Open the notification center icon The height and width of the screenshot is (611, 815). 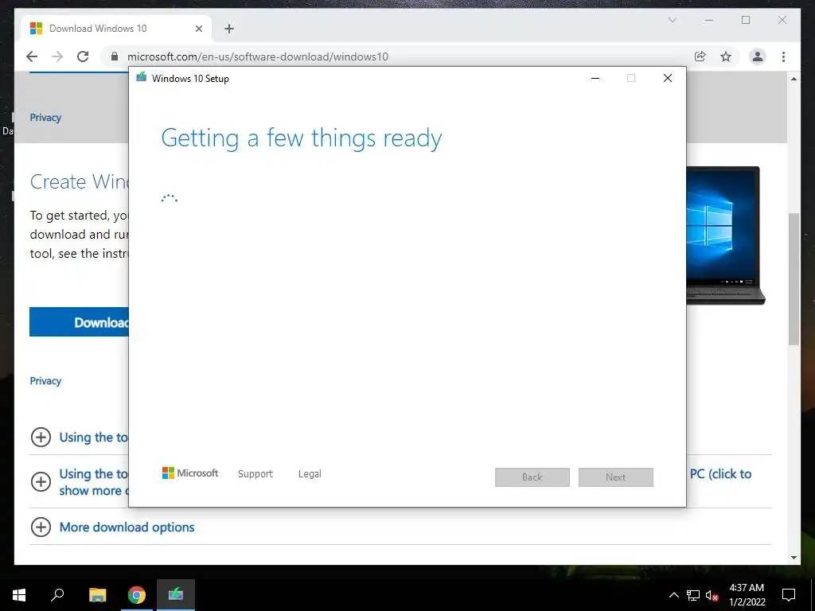tap(789, 595)
